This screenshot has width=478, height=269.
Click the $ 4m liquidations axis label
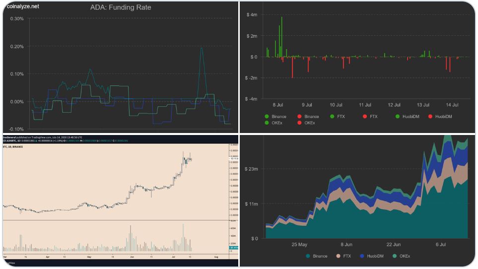tap(252, 14)
